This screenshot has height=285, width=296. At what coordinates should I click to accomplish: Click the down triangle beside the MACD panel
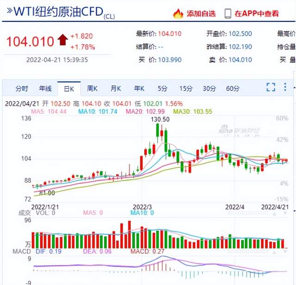tap(285, 252)
